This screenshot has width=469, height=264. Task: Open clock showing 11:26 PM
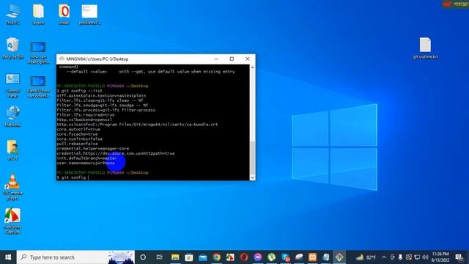click(440, 257)
